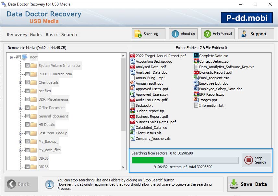This screenshot has height=196, width=278.
Task: Click the Root computer icon in tree
Action: click(x=25, y=57)
